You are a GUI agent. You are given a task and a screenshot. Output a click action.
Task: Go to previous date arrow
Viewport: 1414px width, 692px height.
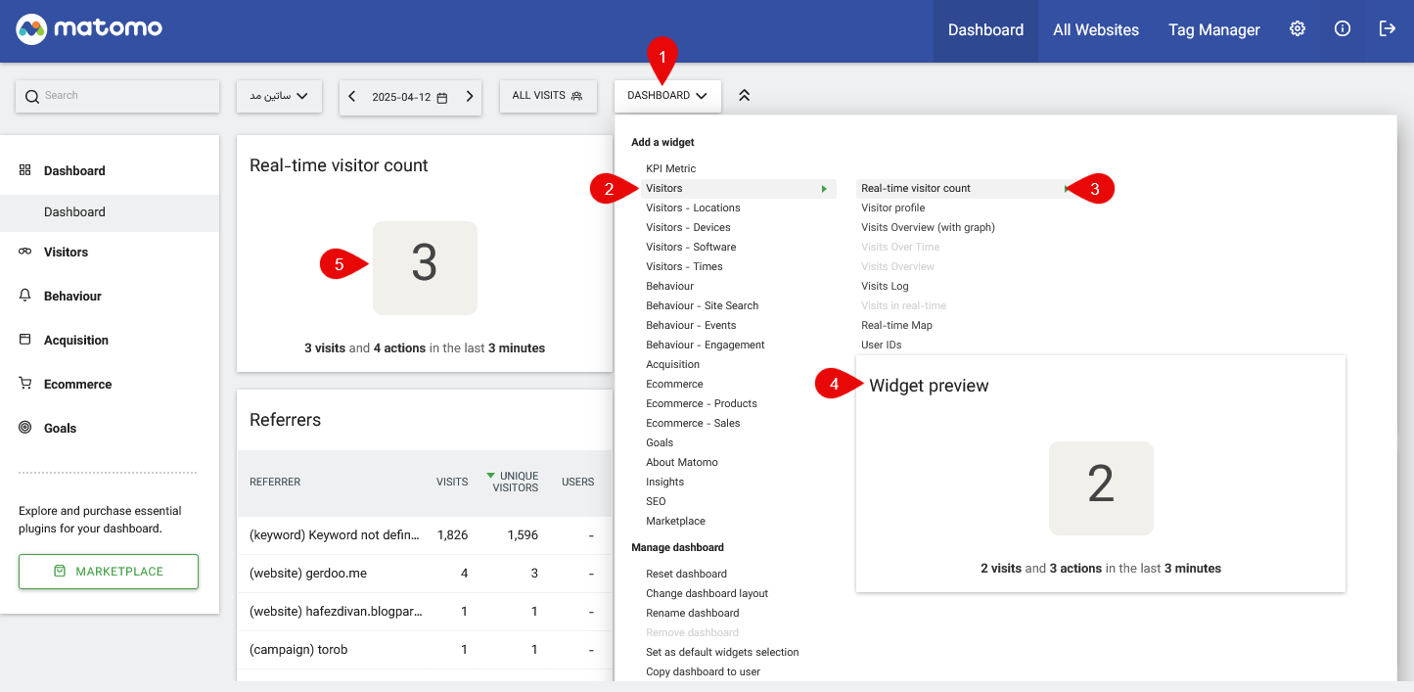tap(352, 96)
